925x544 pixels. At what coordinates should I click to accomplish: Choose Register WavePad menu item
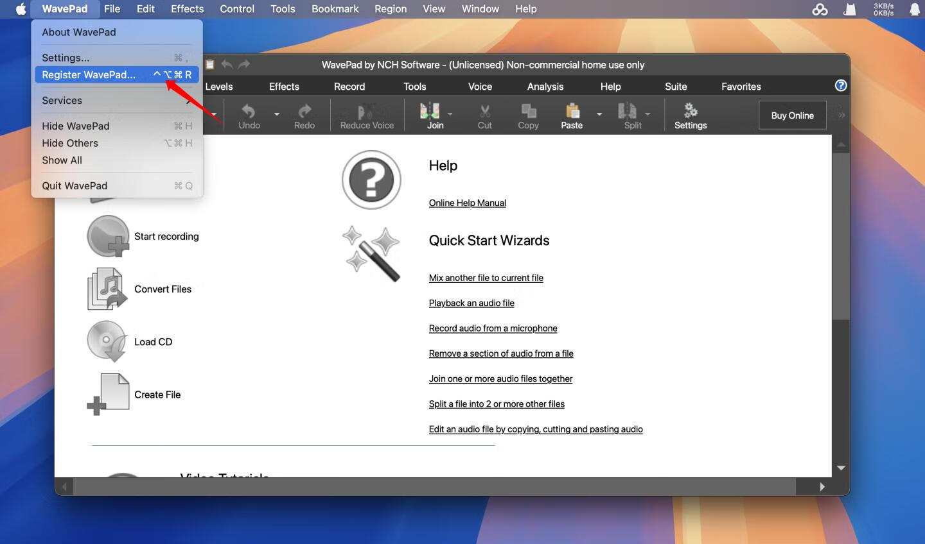[x=117, y=74]
